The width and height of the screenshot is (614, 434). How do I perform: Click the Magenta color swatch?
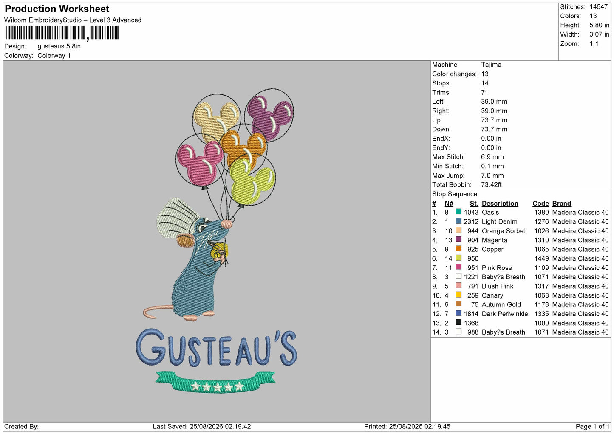click(458, 239)
